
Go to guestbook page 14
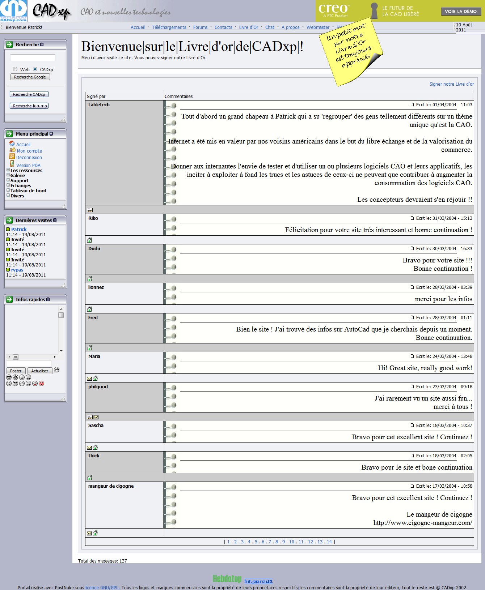click(329, 542)
